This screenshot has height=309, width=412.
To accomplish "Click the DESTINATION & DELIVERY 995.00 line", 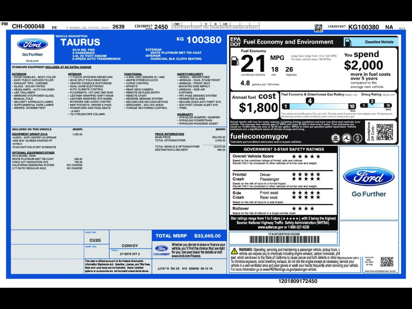I will (x=190, y=150).
